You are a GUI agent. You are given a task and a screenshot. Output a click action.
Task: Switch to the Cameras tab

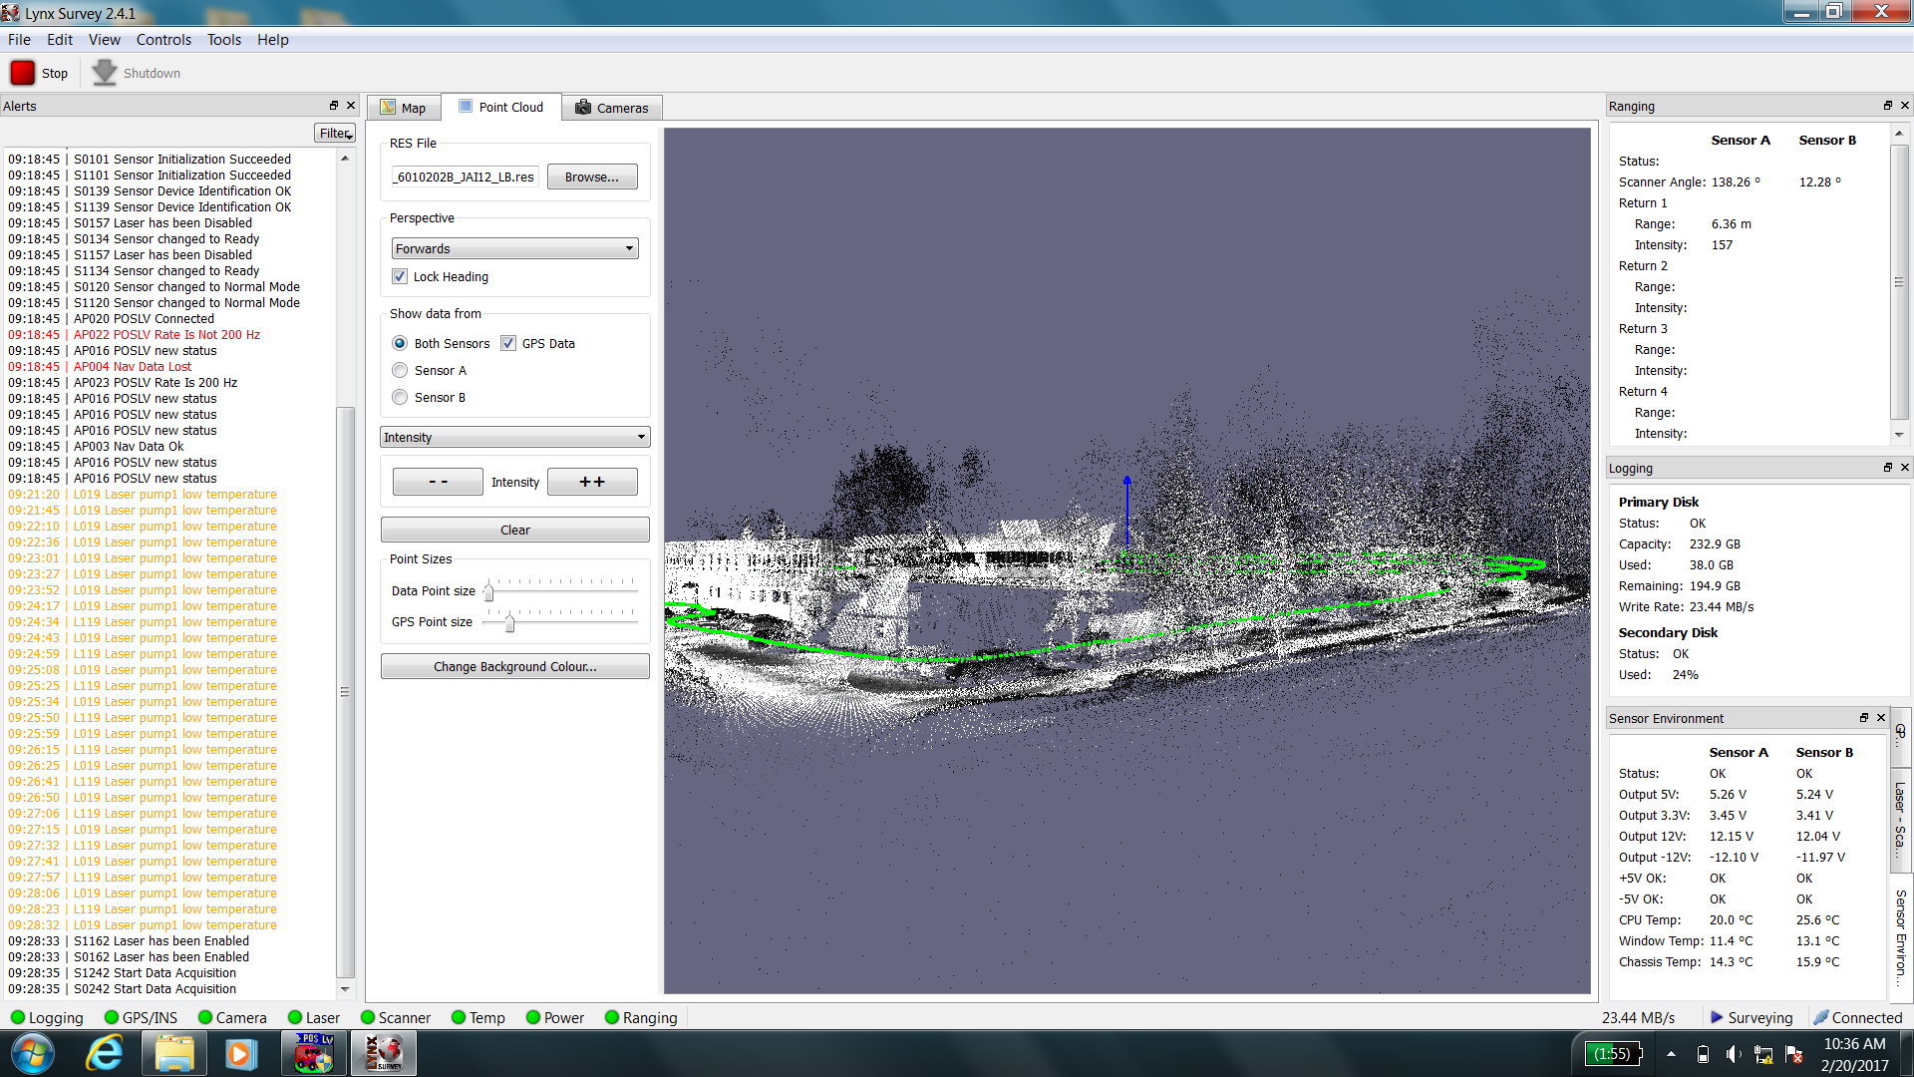[x=611, y=108]
